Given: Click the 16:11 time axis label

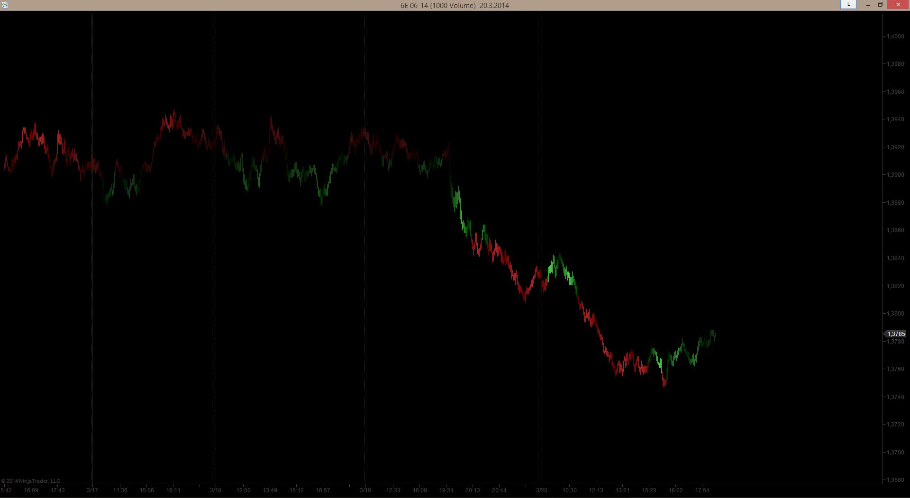Looking at the screenshot, I should pos(173,490).
